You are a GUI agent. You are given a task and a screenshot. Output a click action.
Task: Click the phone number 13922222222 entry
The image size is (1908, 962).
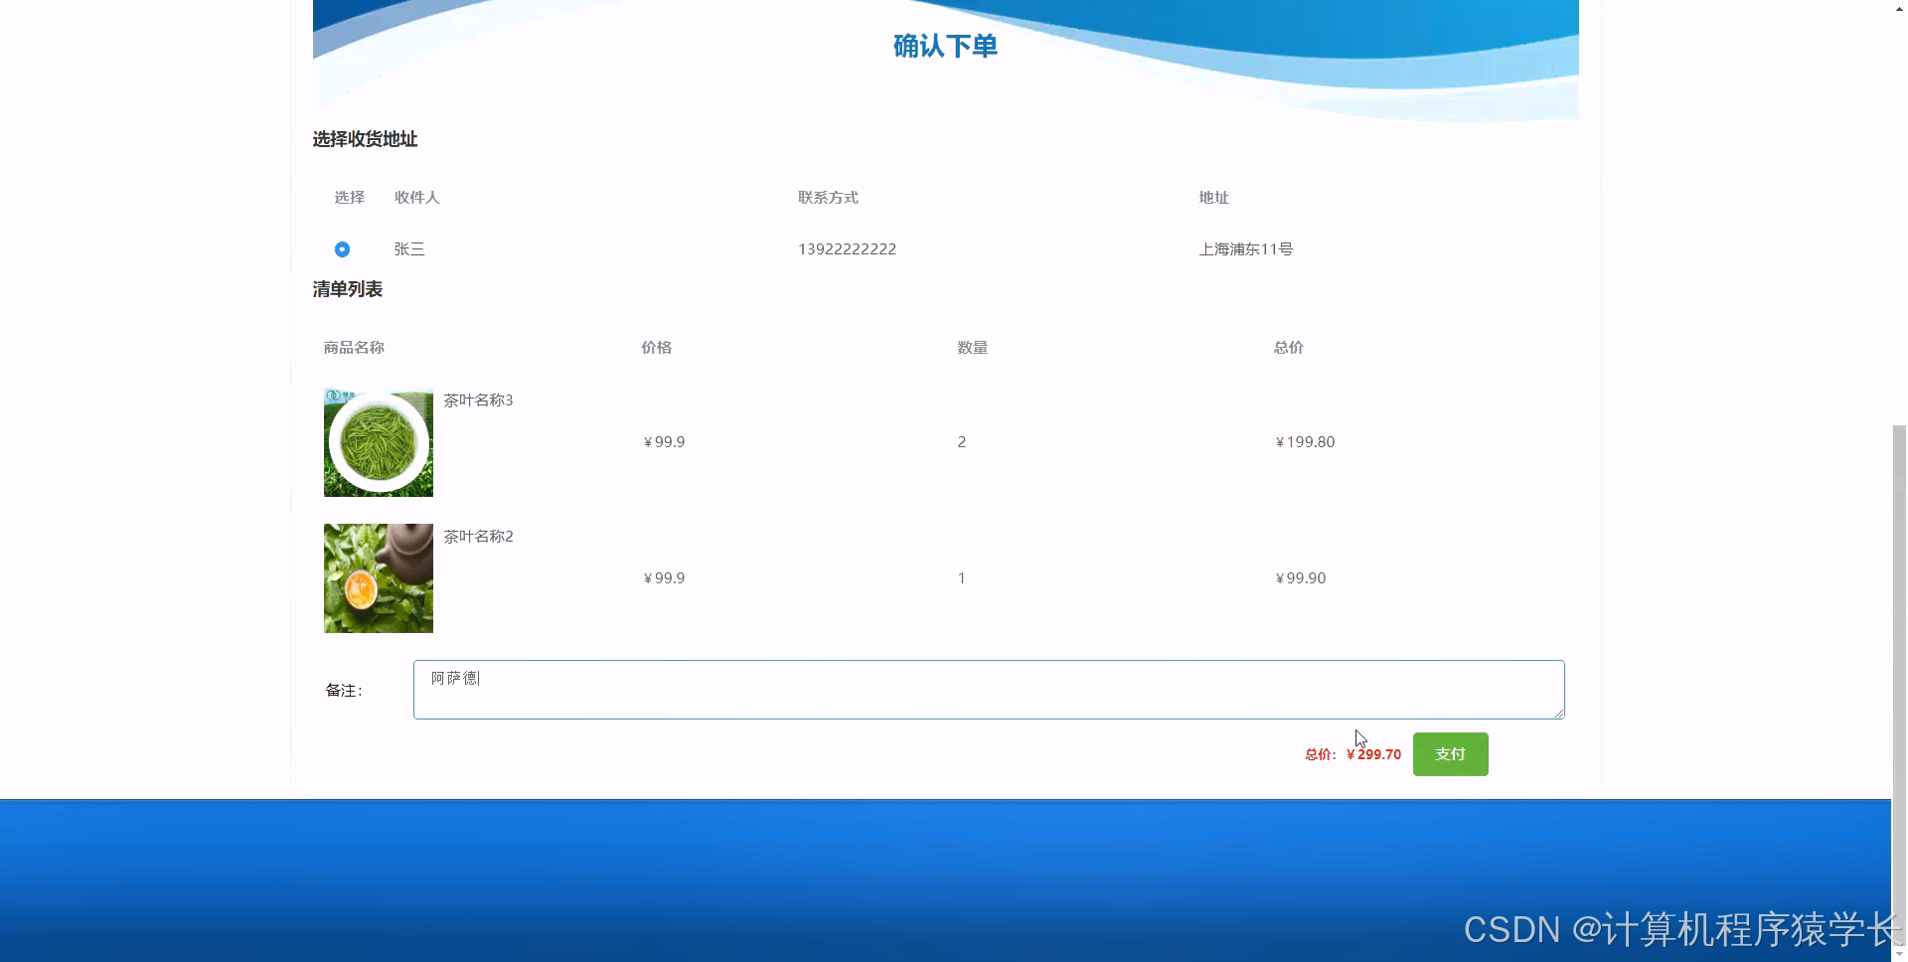[x=847, y=248]
